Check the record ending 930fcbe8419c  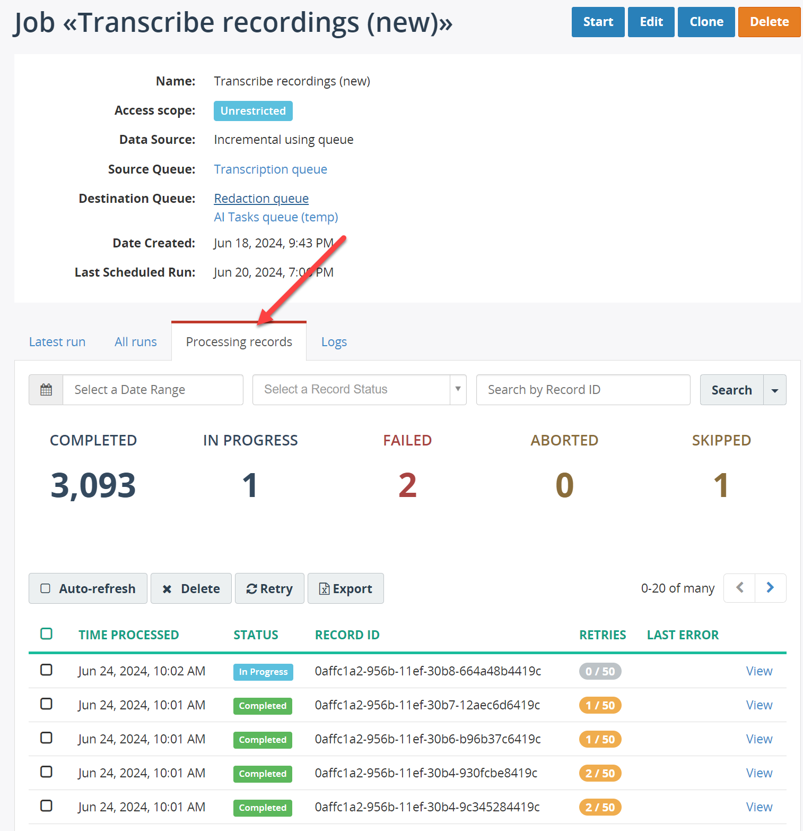(46, 772)
